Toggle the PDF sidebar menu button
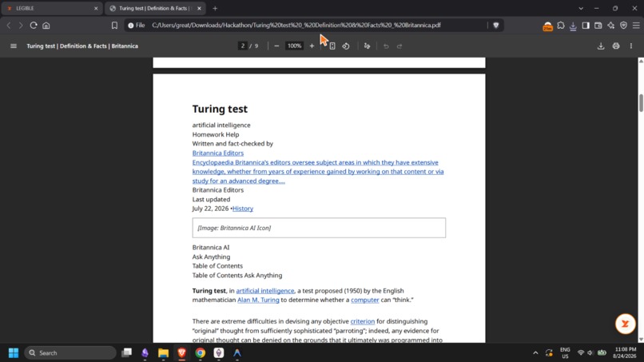Screen dimensions: 644x362 13,46
